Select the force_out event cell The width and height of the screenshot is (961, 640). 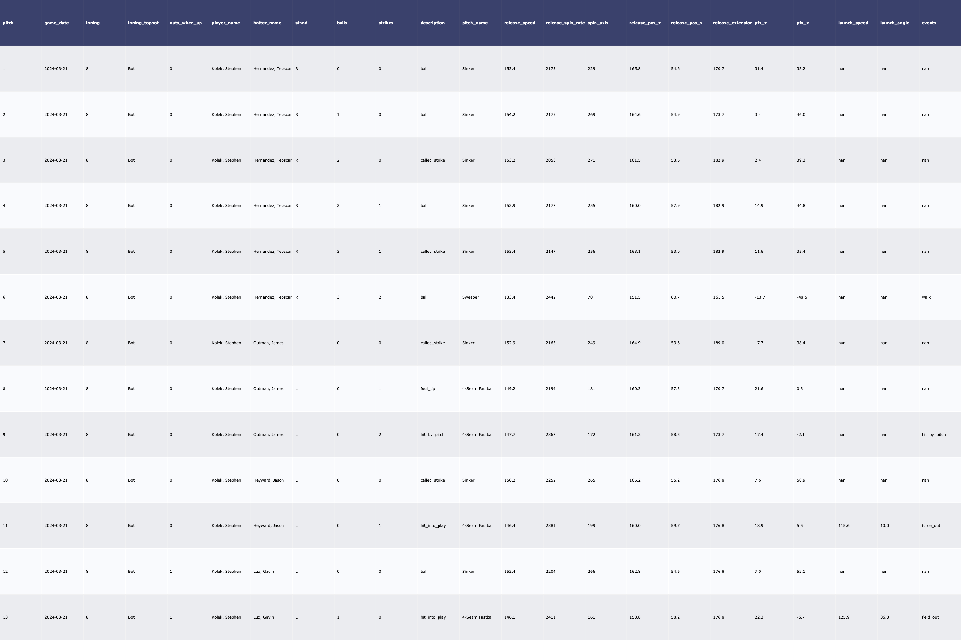click(931, 526)
